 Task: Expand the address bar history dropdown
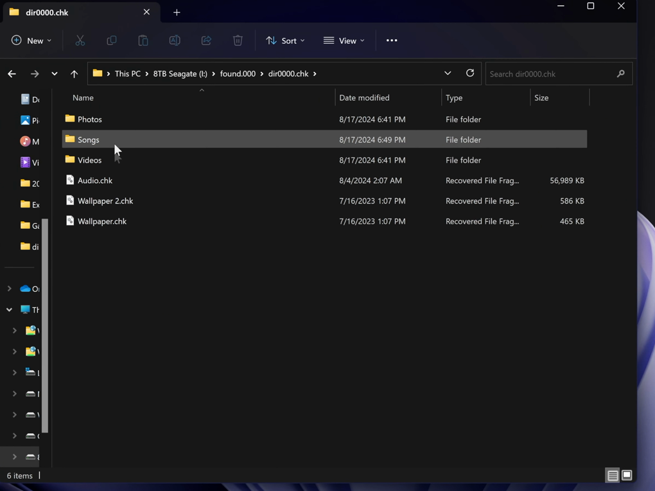[448, 73]
